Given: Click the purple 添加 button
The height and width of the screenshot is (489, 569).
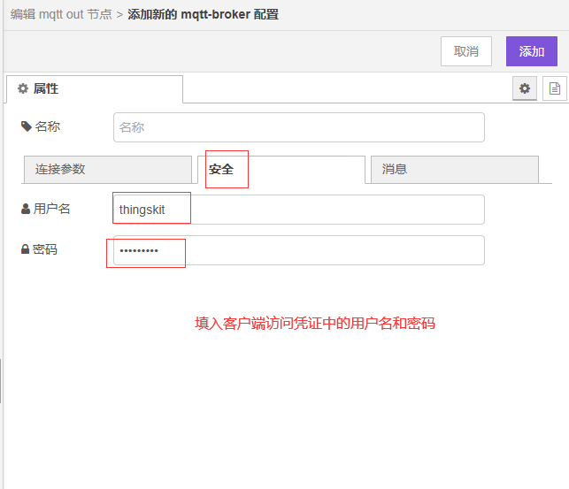Looking at the screenshot, I should point(532,51).
